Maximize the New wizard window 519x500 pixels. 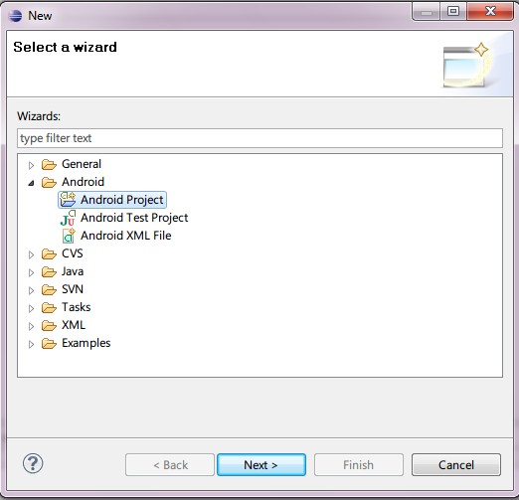(x=453, y=12)
